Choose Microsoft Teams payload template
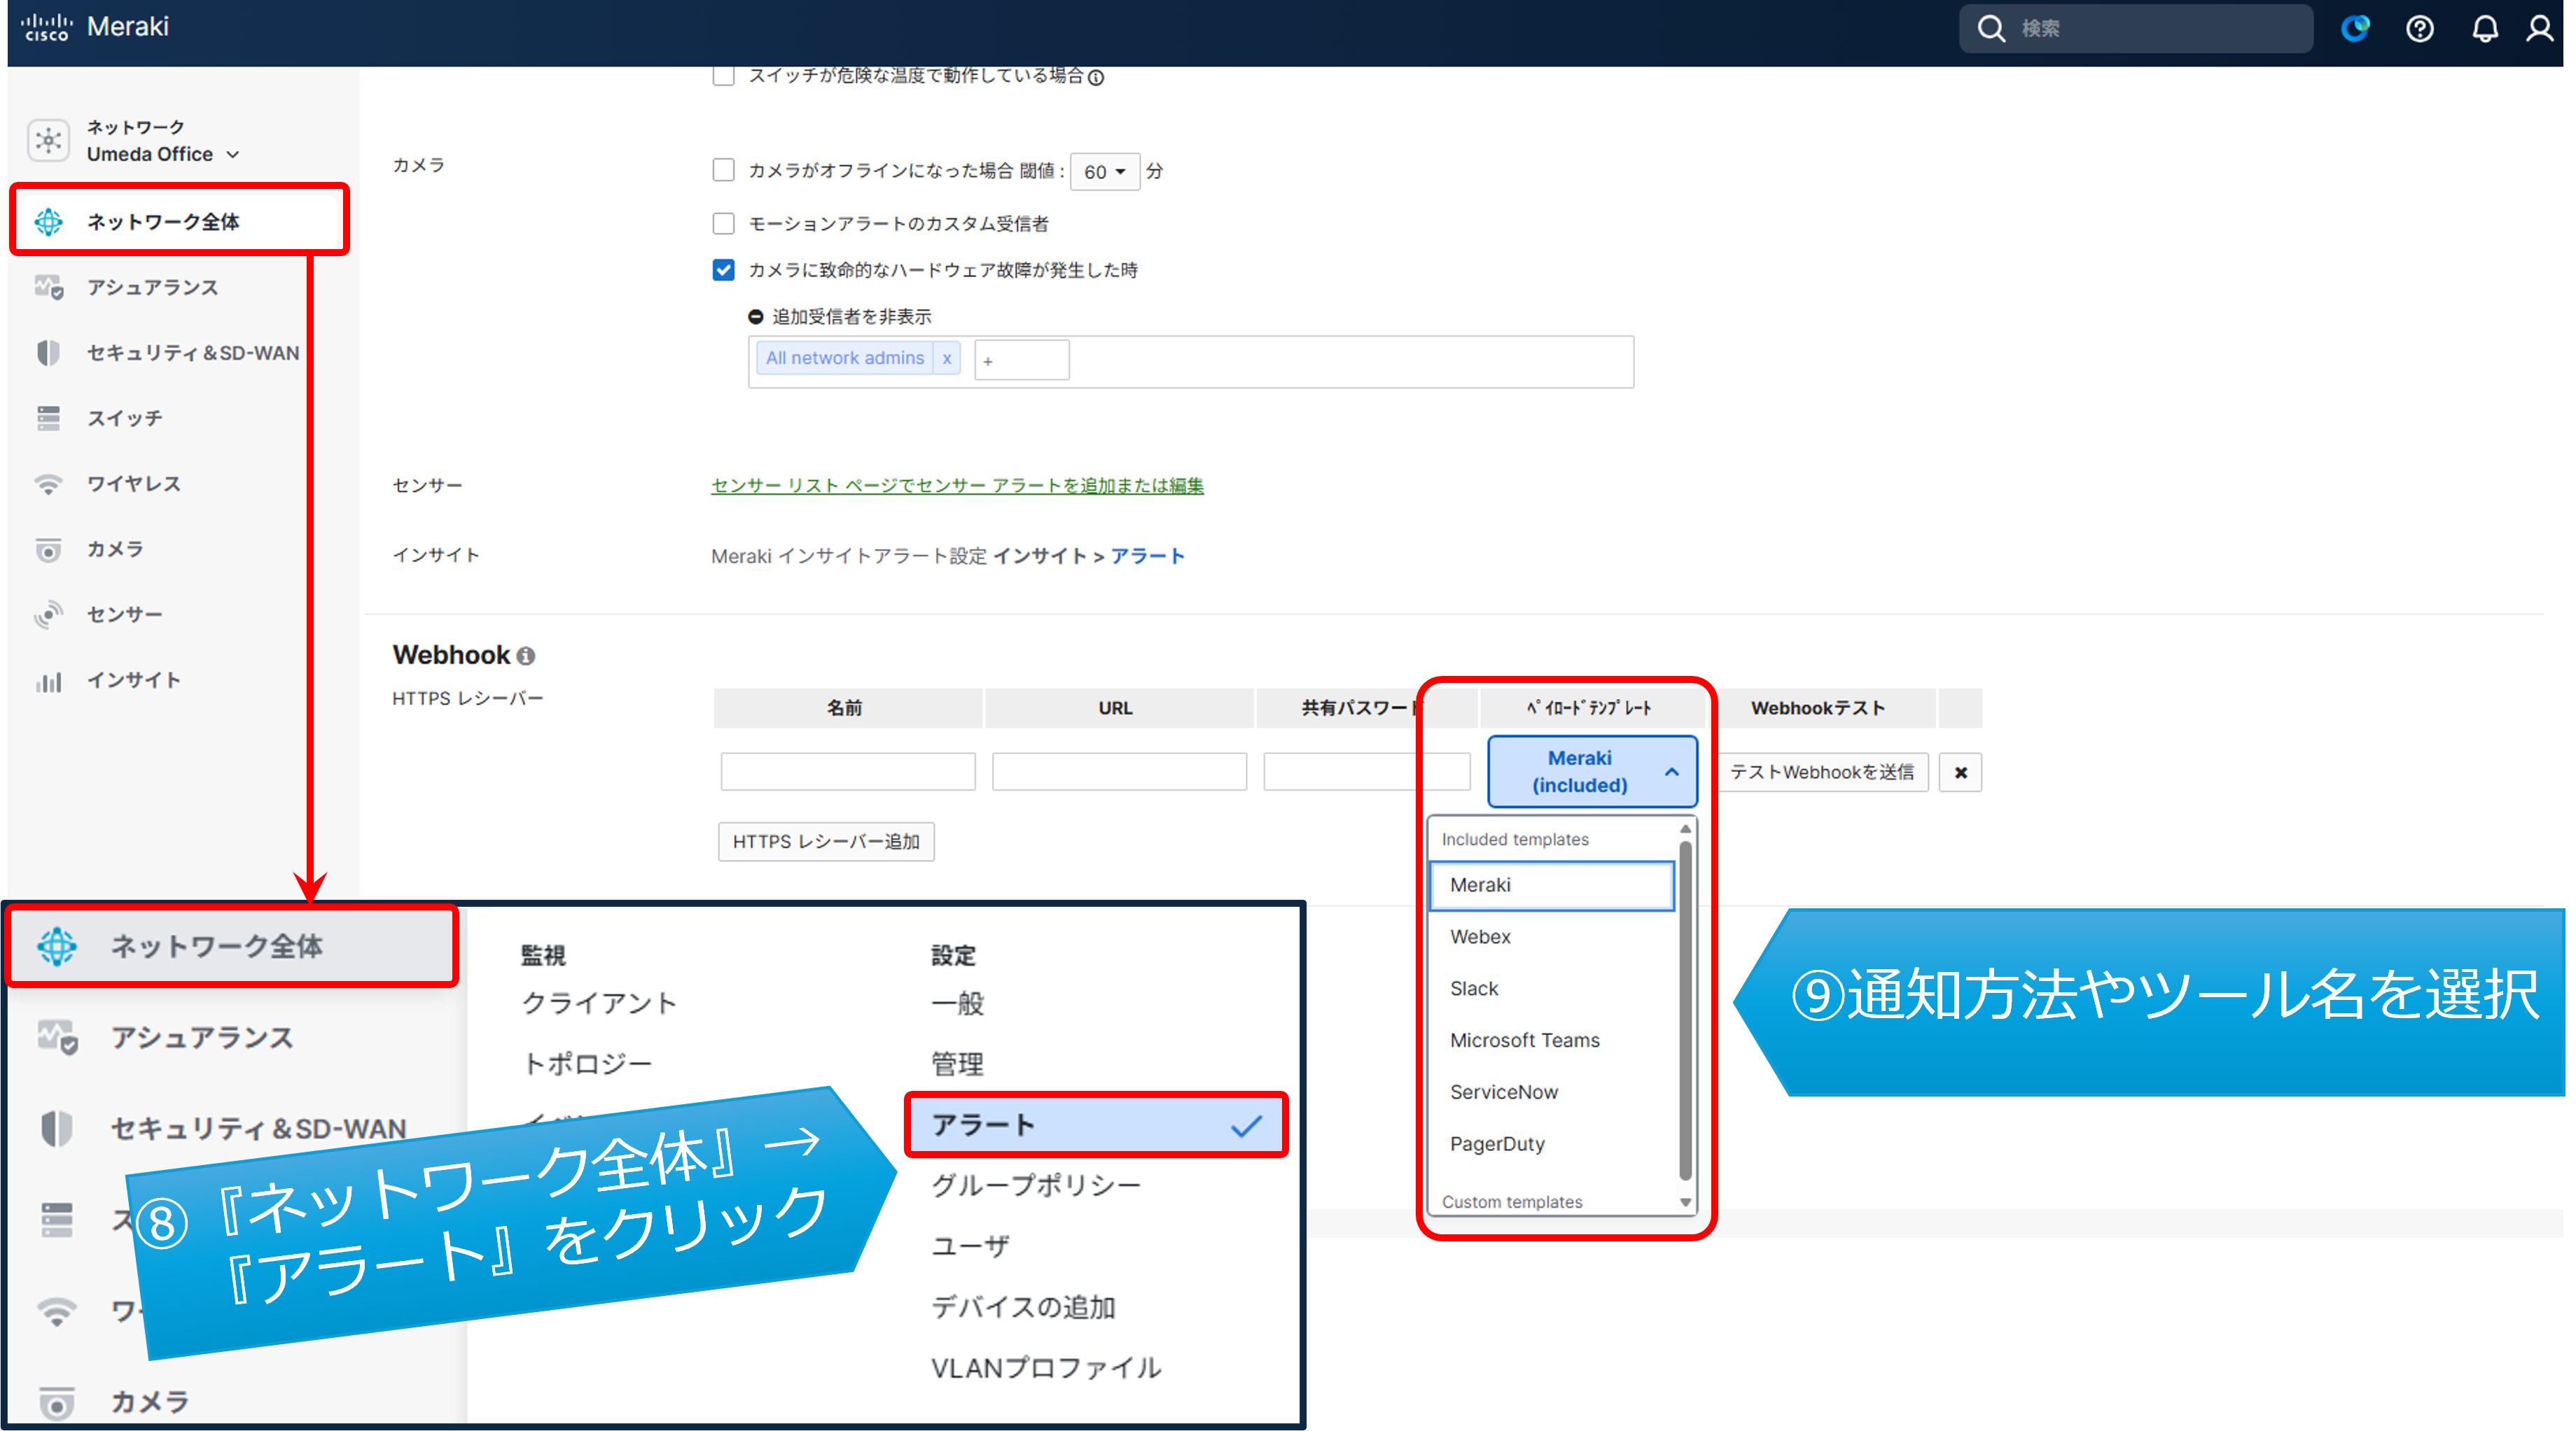 coord(1524,1041)
